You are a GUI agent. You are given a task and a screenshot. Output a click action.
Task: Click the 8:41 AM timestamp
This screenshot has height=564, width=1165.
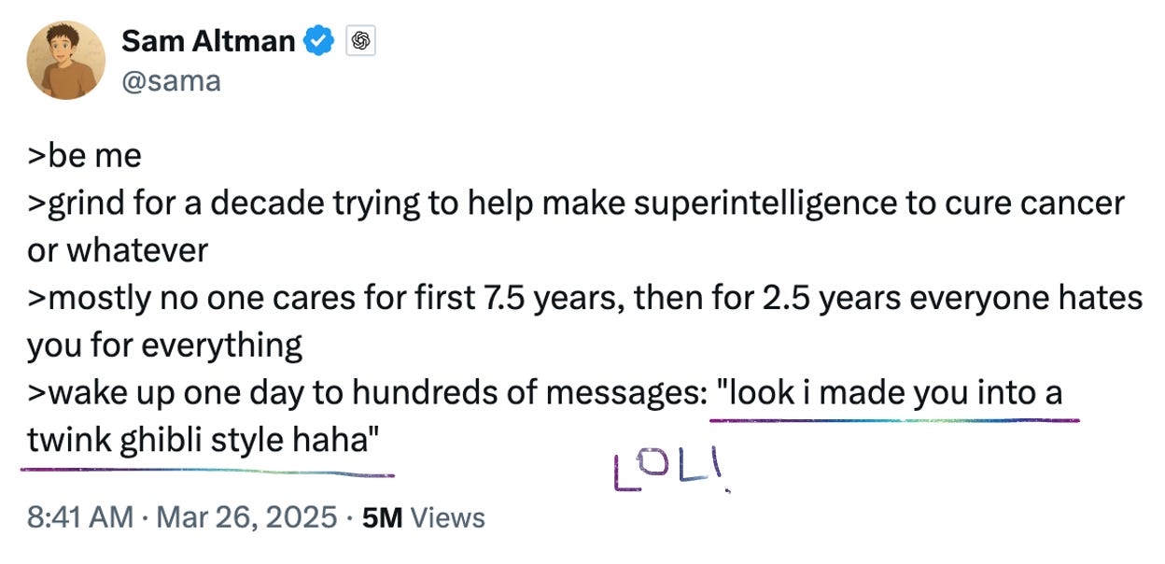pyautogui.click(x=79, y=516)
